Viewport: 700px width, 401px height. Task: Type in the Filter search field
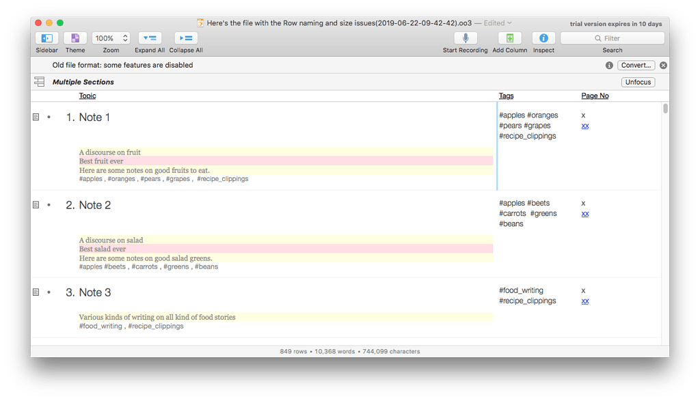click(612, 38)
